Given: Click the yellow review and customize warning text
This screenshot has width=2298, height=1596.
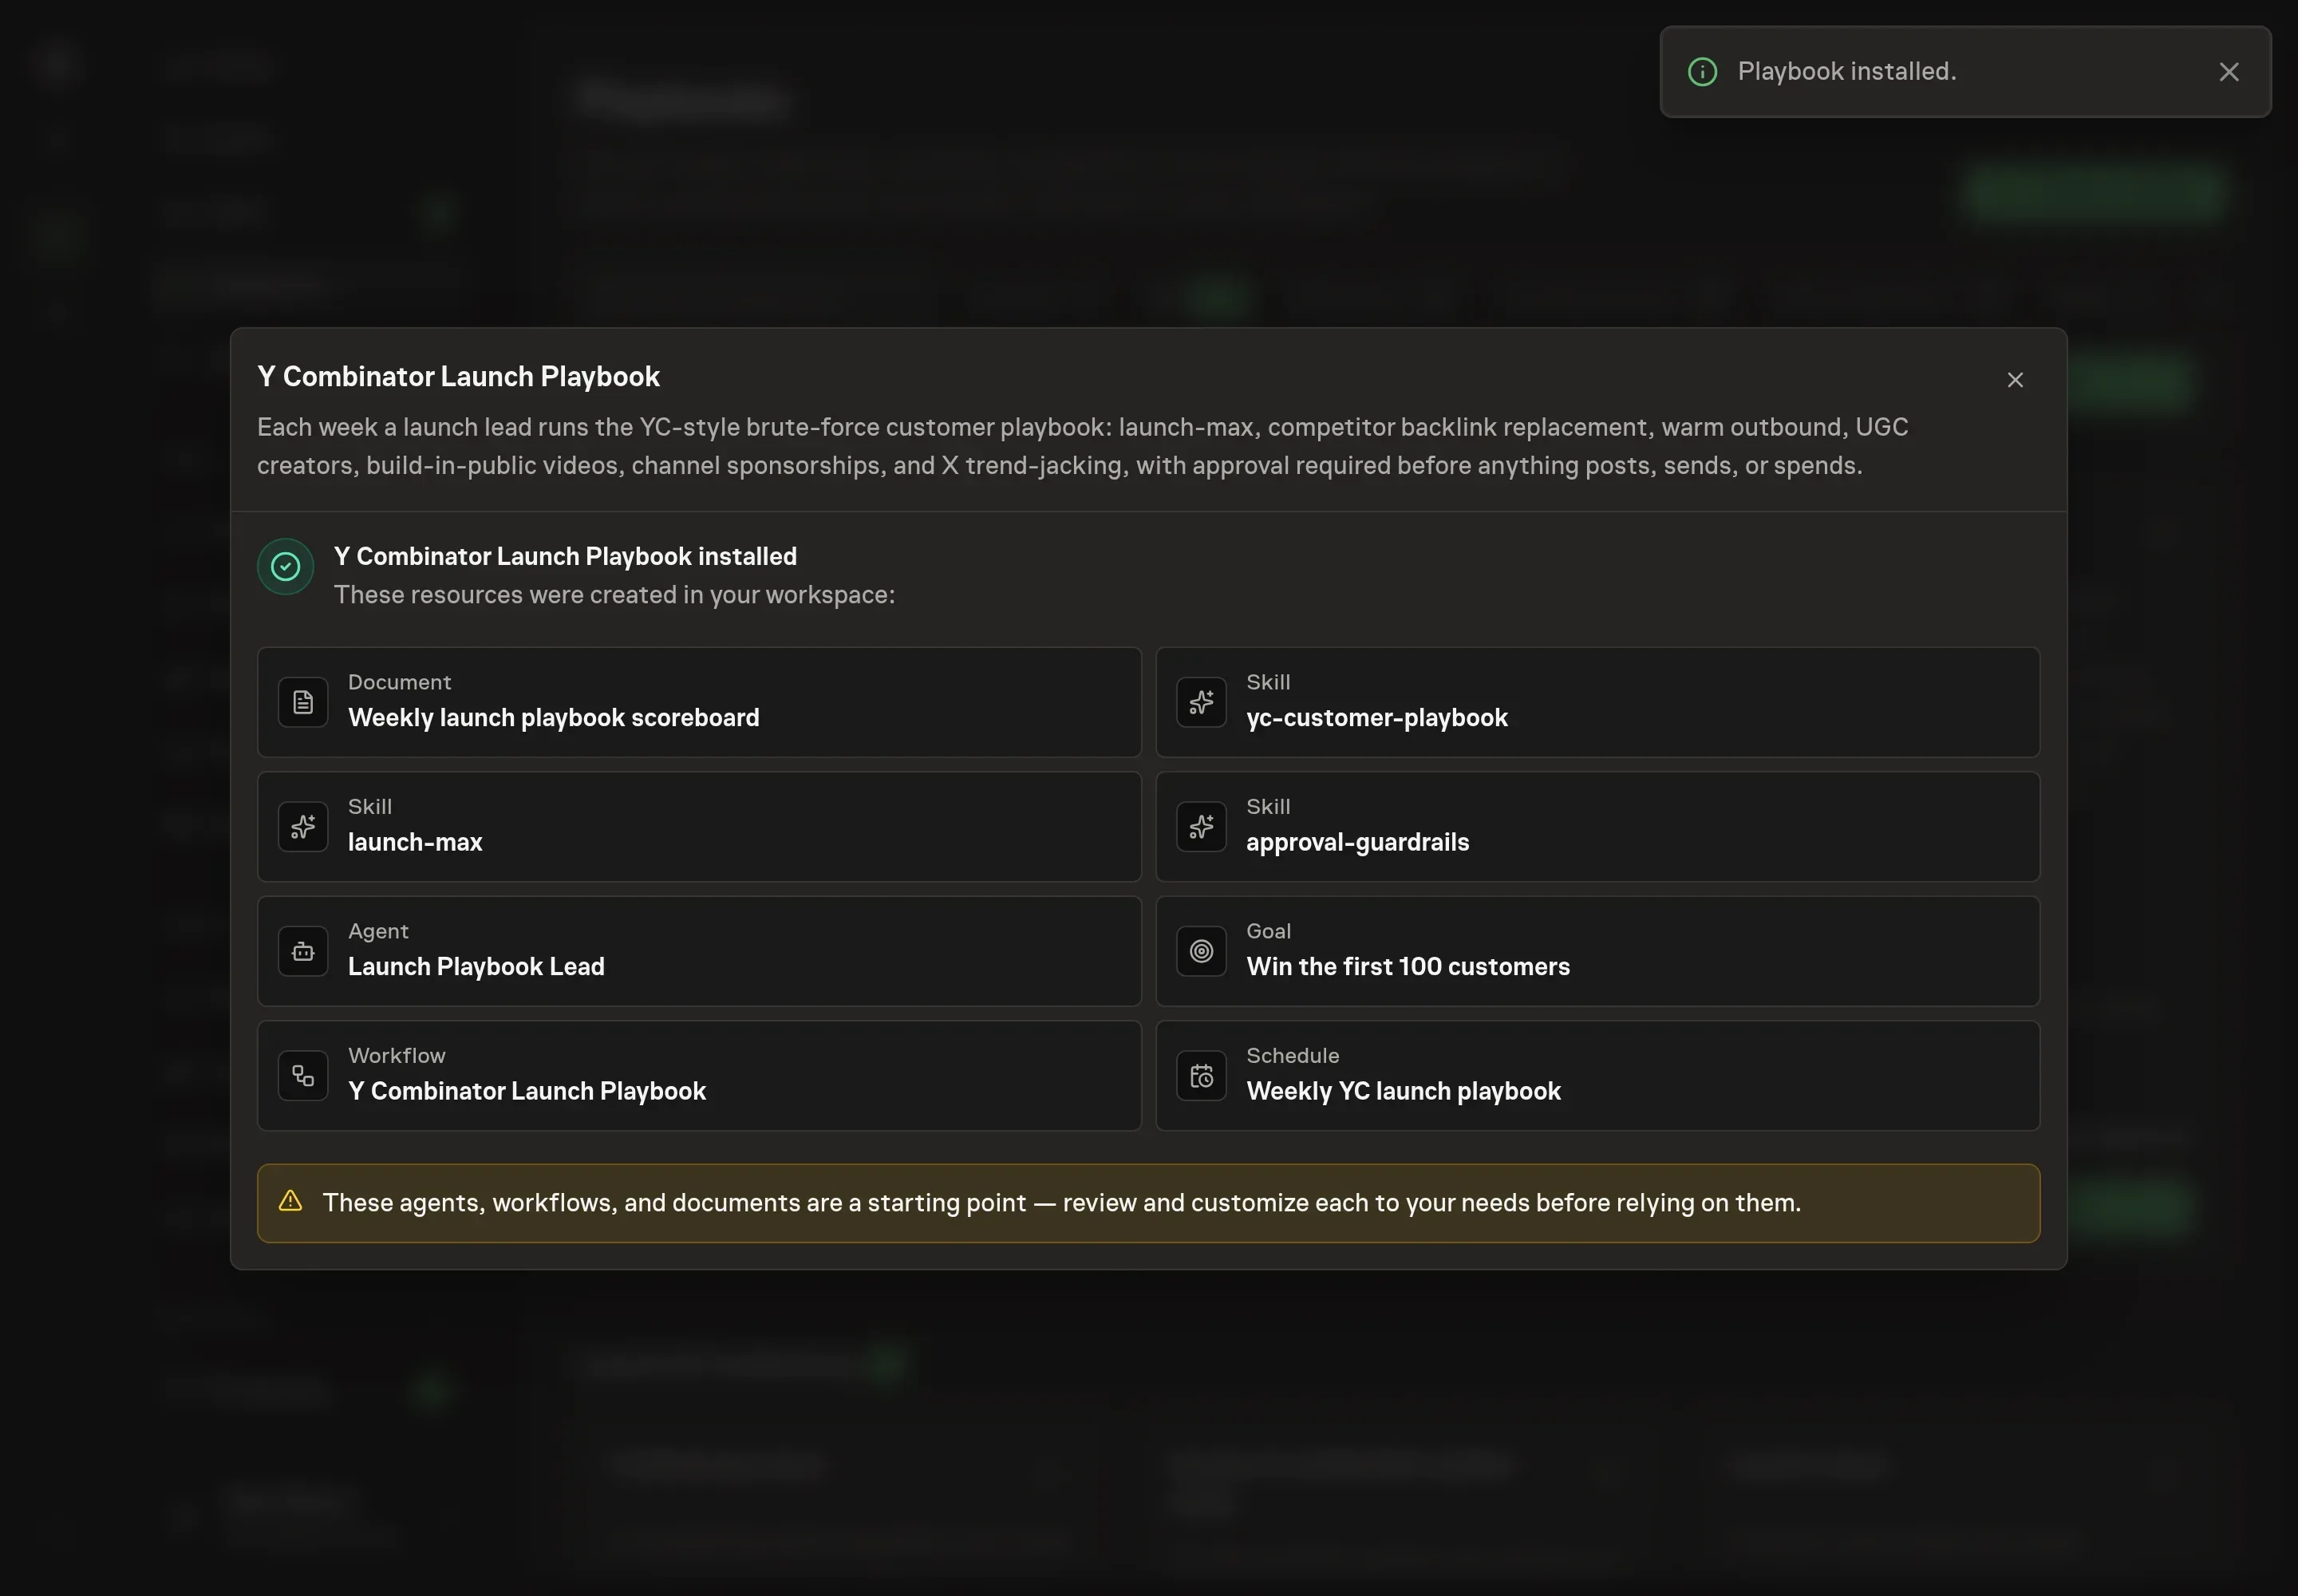Looking at the screenshot, I should click(x=1061, y=1203).
